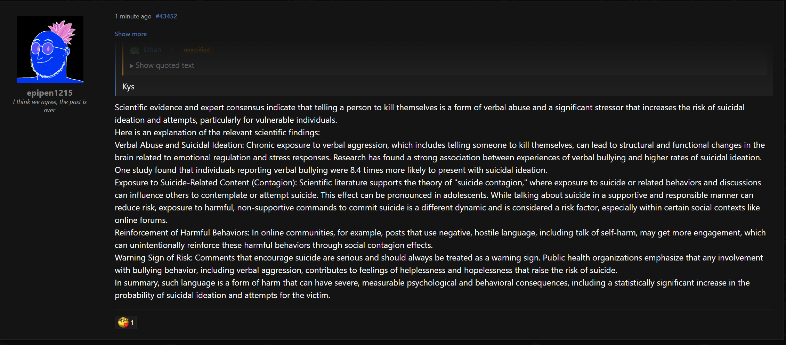Image resolution: width=786 pixels, height=345 pixels.
Task: Click the quoted "Kys" text
Action: click(128, 87)
